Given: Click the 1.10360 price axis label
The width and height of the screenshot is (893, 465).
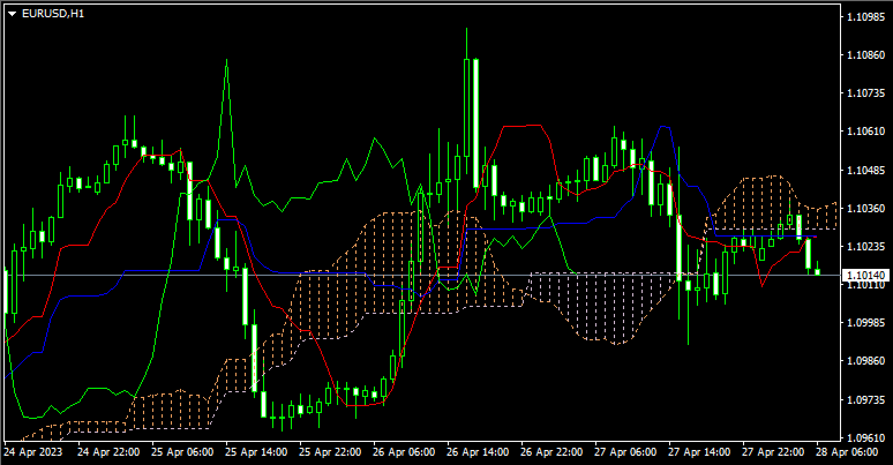Looking at the screenshot, I should click(x=867, y=208).
